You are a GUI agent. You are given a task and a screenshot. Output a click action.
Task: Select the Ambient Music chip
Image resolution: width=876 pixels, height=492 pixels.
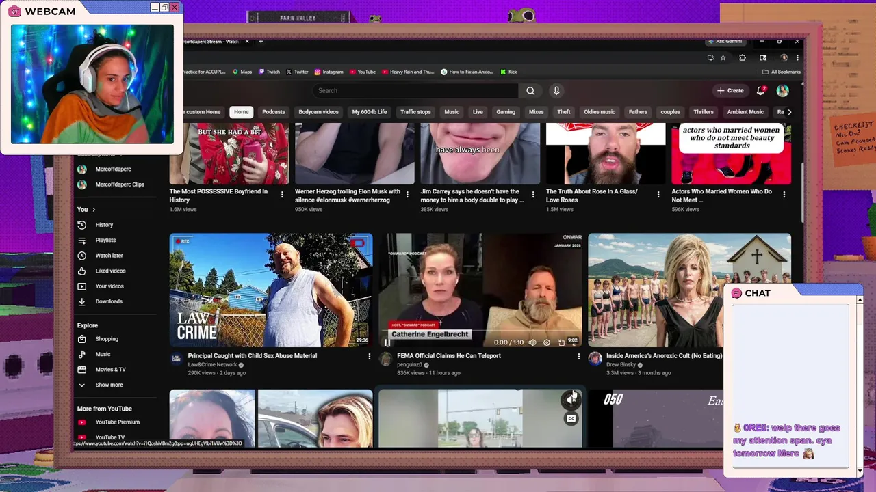745,112
